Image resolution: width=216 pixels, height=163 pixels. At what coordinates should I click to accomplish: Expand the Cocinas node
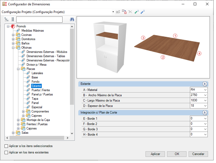point(13,35)
